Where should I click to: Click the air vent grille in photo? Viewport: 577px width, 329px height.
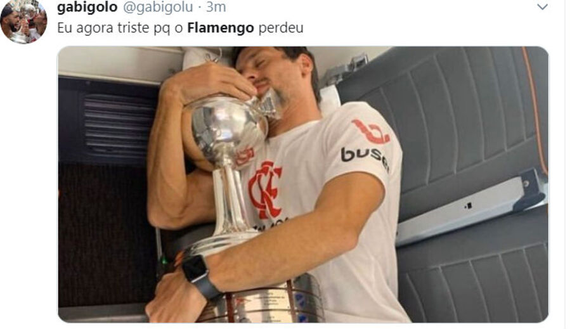click(x=119, y=126)
